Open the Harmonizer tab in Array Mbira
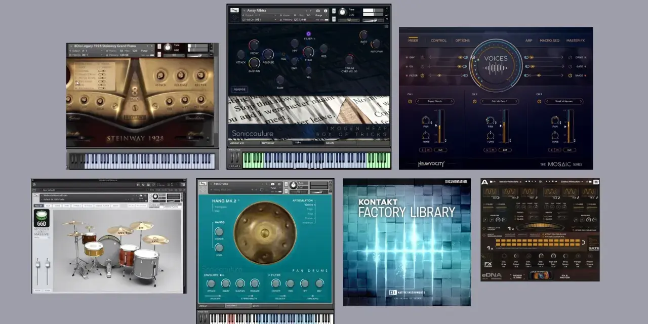 point(276,143)
